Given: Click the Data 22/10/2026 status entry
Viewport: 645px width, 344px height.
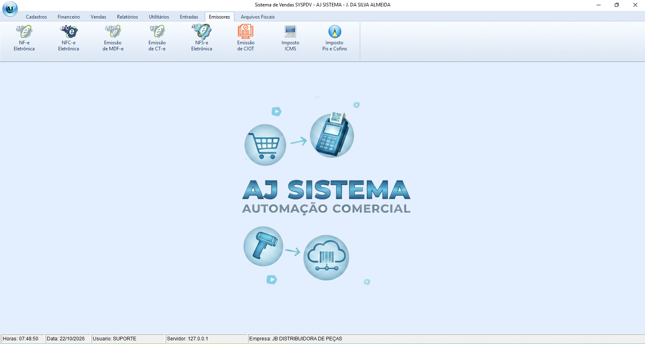Looking at the screenshot, I should pos(68,339).
